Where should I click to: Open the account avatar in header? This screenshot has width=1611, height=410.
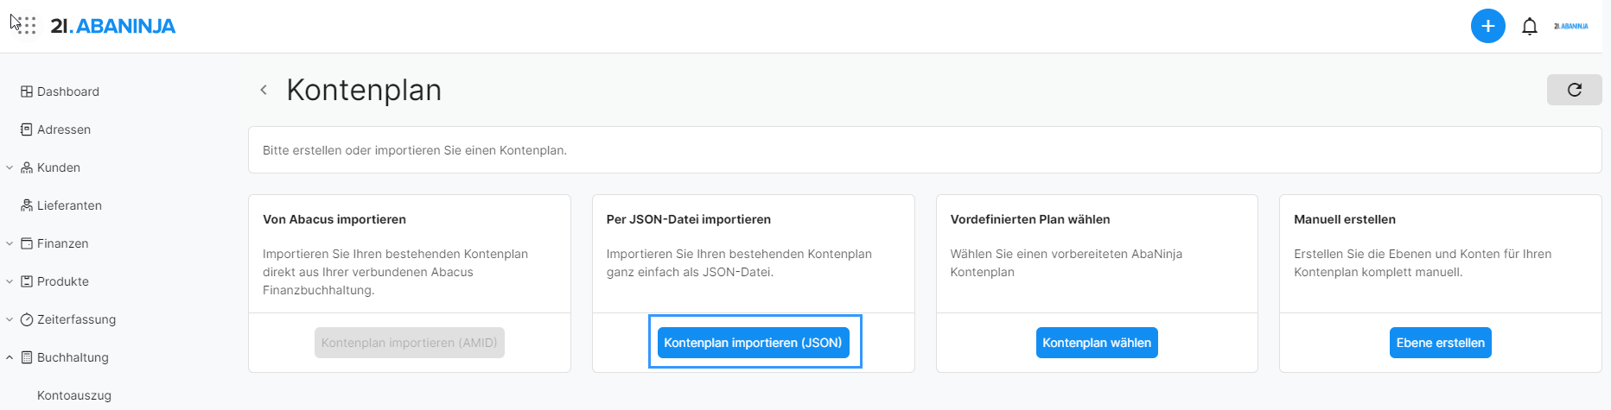[x=1570, y=27]
